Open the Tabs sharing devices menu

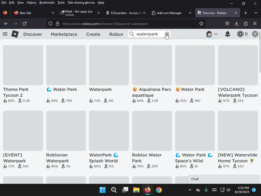coord(81,3)
